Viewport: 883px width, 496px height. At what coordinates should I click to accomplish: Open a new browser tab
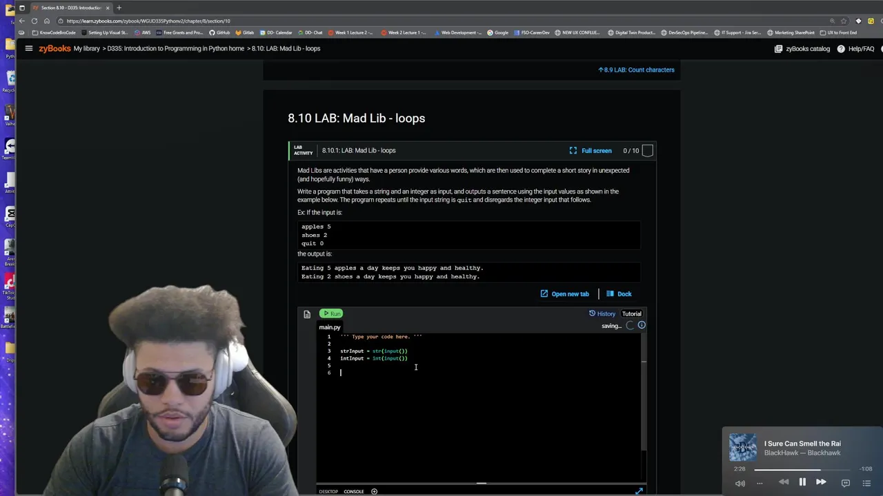tap(119, 8)
